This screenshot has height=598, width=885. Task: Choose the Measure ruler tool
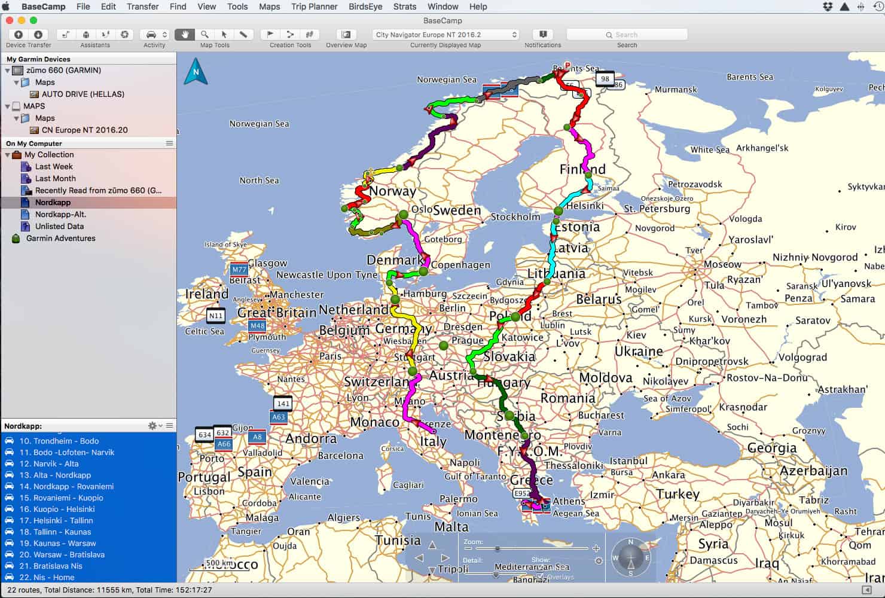point(243,35)
